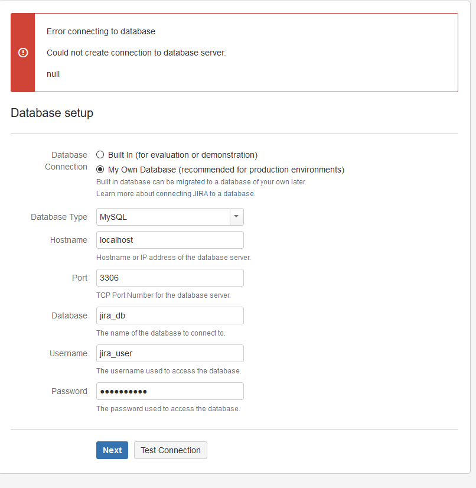This screenshot has width=476, height=488.
Task: Click the masked Password field
Action: click(169, 391)
